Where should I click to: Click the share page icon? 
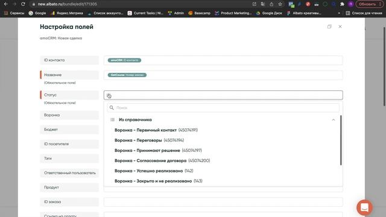pyautogui.click(x=271, y=4)
